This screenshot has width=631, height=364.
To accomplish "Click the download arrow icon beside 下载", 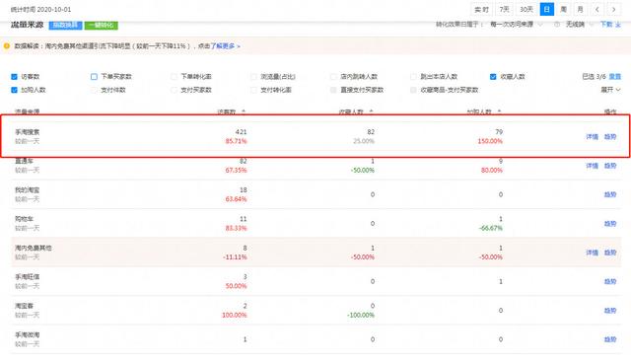I will coord(618,25).
